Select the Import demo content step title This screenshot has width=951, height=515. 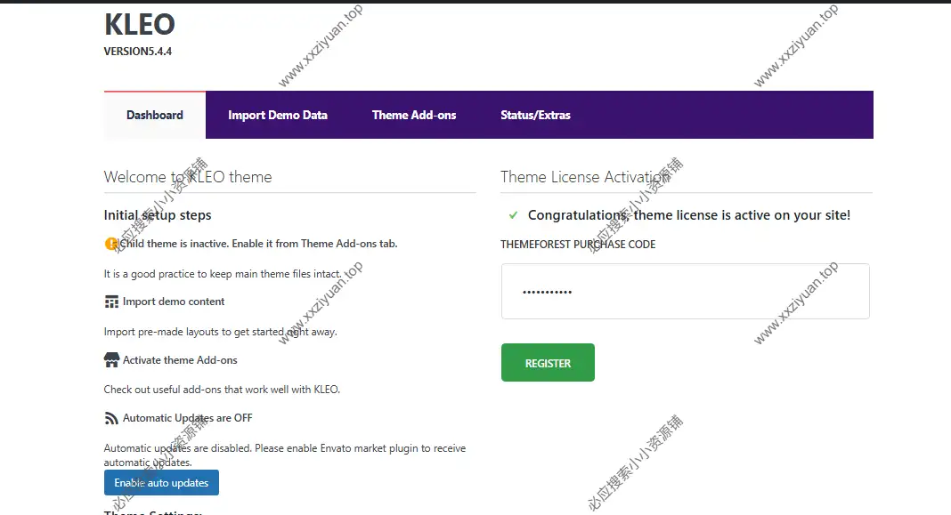174,302
